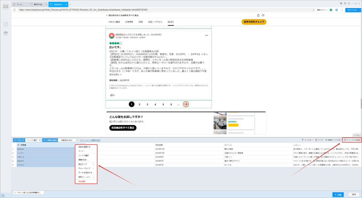Open the layers icon in left sidebar
The width and height of the screenshot is (362, 198).
click(x=6, y=33)
